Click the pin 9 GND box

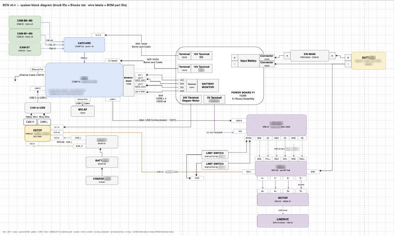coord(140,91)
